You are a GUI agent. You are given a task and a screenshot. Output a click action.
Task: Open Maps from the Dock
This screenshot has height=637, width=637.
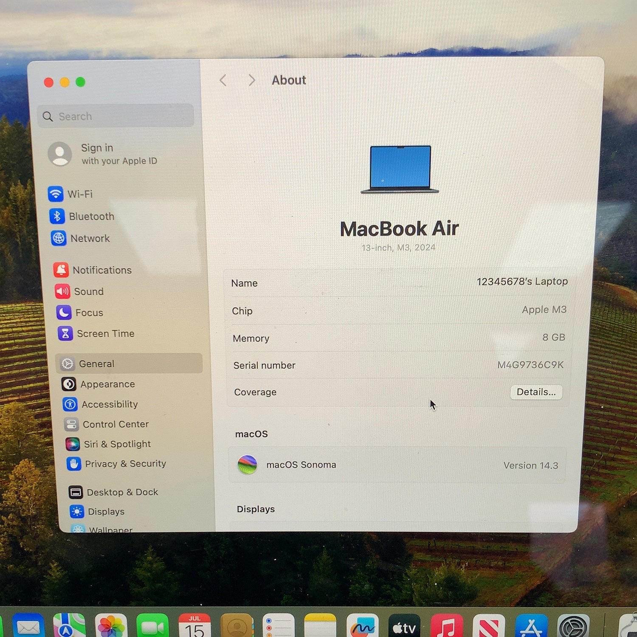click(69, 626)
